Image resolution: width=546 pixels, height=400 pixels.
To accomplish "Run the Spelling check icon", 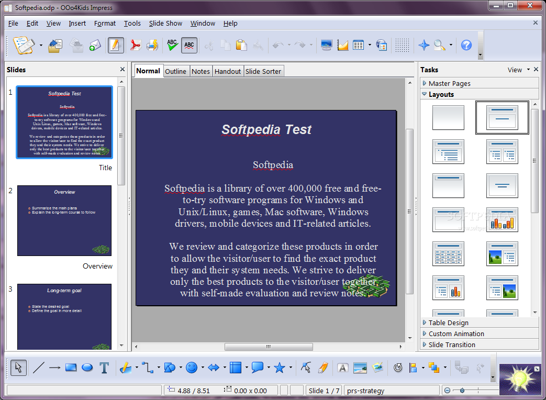I will click(x=172, y=45).
